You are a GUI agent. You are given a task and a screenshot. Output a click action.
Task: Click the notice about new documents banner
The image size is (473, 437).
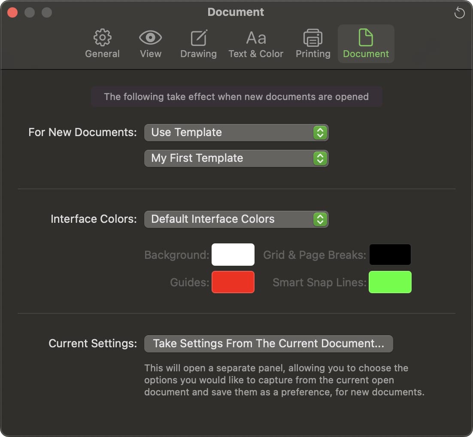click(236, 97)
